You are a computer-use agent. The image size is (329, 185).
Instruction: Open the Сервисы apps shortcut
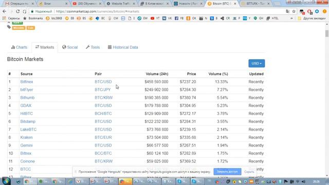point(11,18)
